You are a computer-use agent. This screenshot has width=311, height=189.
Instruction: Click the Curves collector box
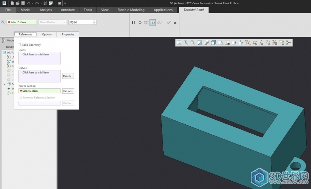(x=40, y=76)
